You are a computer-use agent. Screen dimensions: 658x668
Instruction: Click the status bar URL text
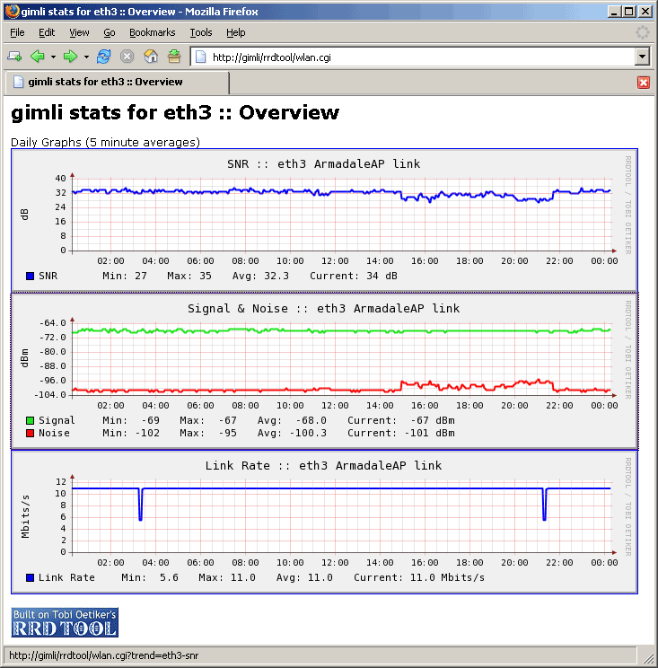click(104, 655)
